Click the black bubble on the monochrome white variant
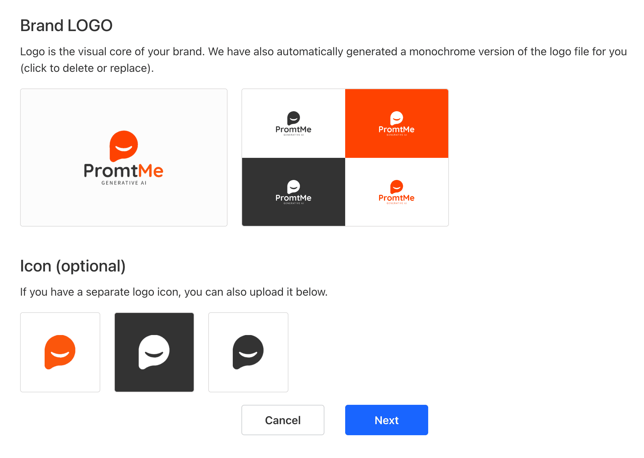644x458 pixels. coord(294,118)
